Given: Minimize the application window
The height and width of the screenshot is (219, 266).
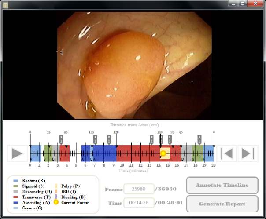Looking at the screenshot, I should 233,4.
